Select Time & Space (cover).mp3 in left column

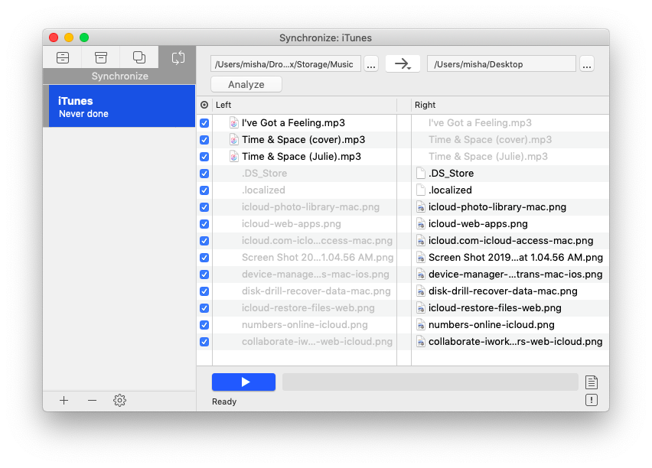coord(304,140)
